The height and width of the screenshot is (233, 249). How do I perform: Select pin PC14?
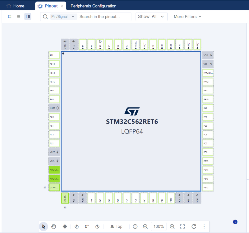tap(54, 73)
